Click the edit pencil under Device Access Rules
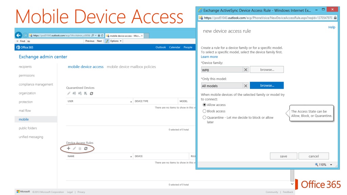Viewport: 347px width, 195px height. click(x=74, y=148)
